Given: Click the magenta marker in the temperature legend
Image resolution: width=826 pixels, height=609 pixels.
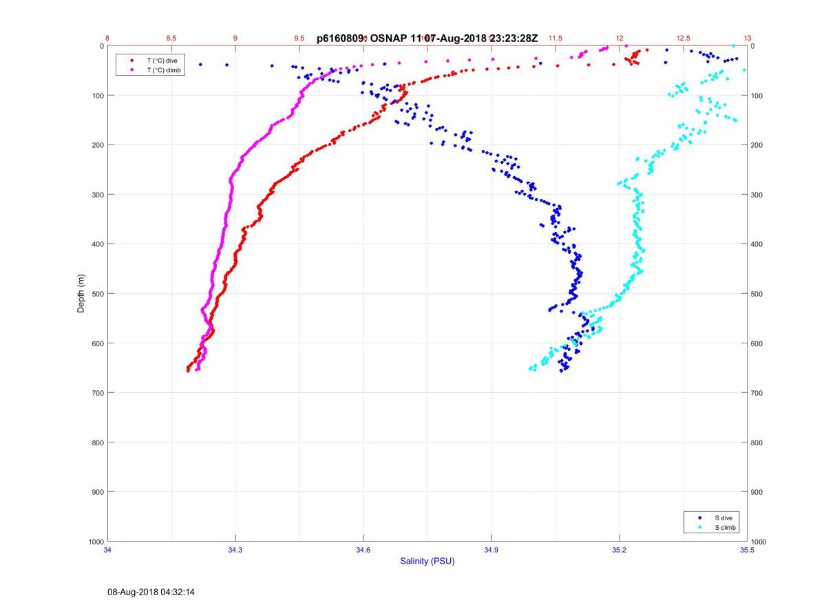Looking at the screenshot, I should tap(131, 70).
